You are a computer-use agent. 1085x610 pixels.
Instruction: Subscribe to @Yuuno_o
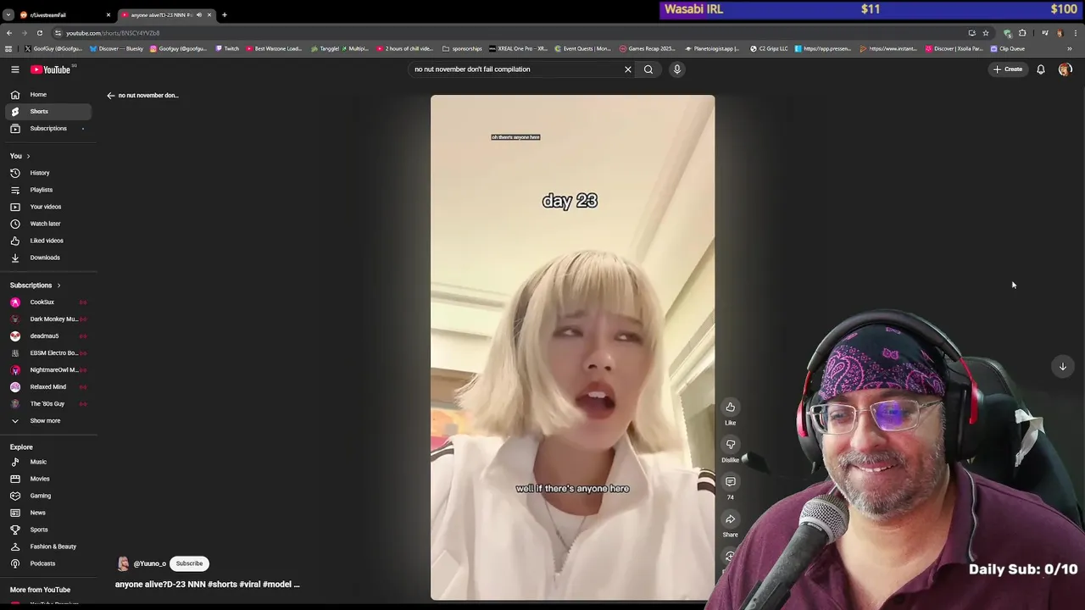point(189,563)
